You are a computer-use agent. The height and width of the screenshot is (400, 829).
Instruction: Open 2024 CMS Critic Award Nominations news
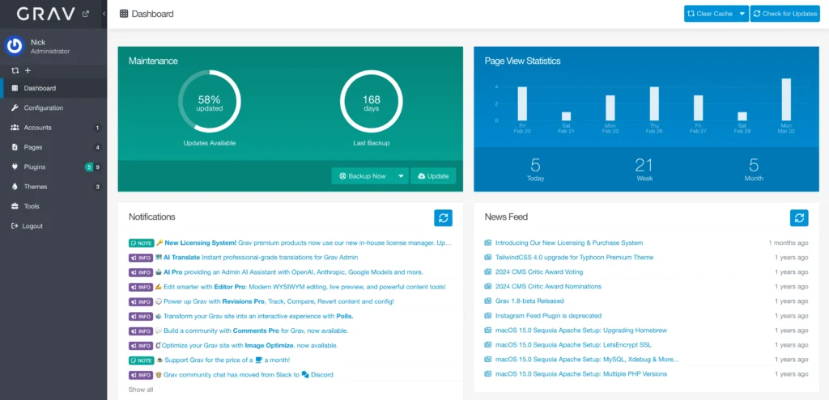[548, 286]
